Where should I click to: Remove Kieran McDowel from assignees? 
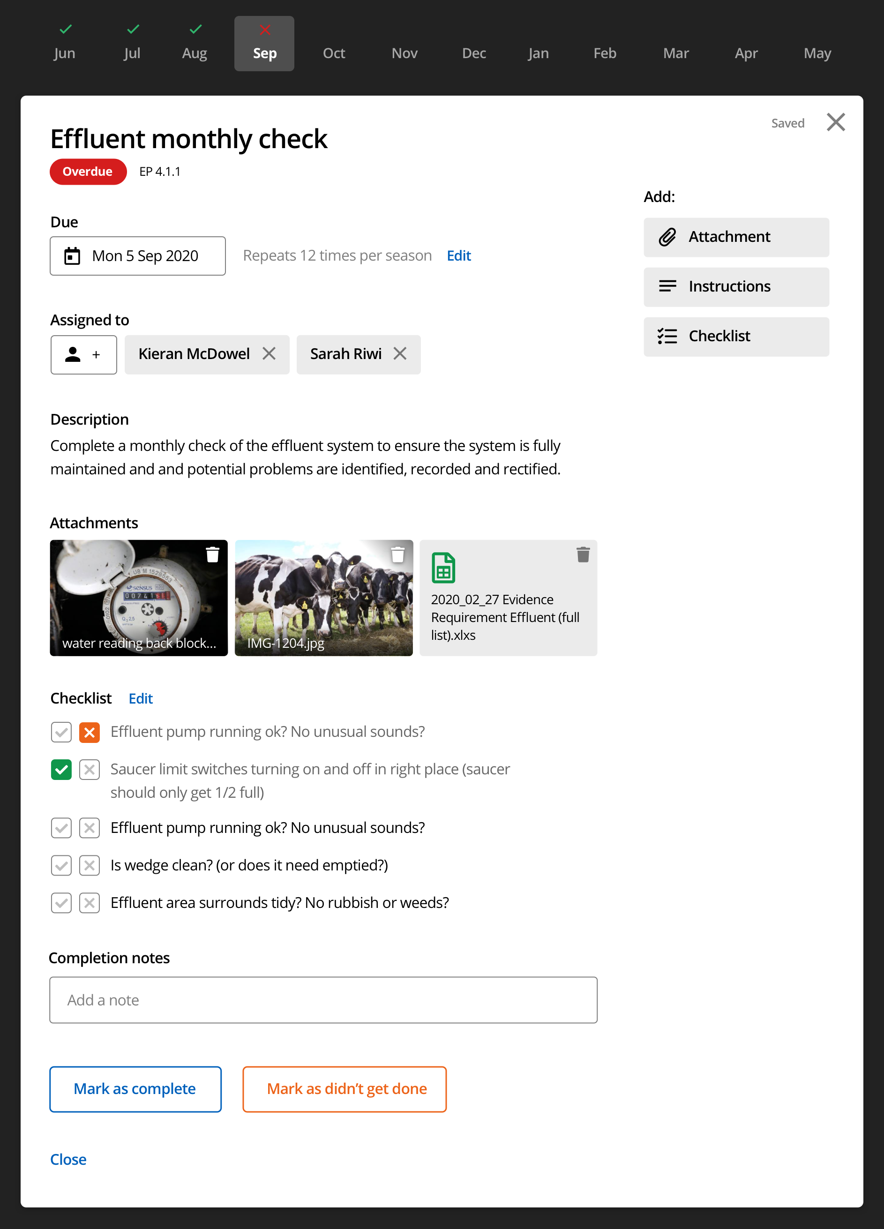click(x=269, y=354)
